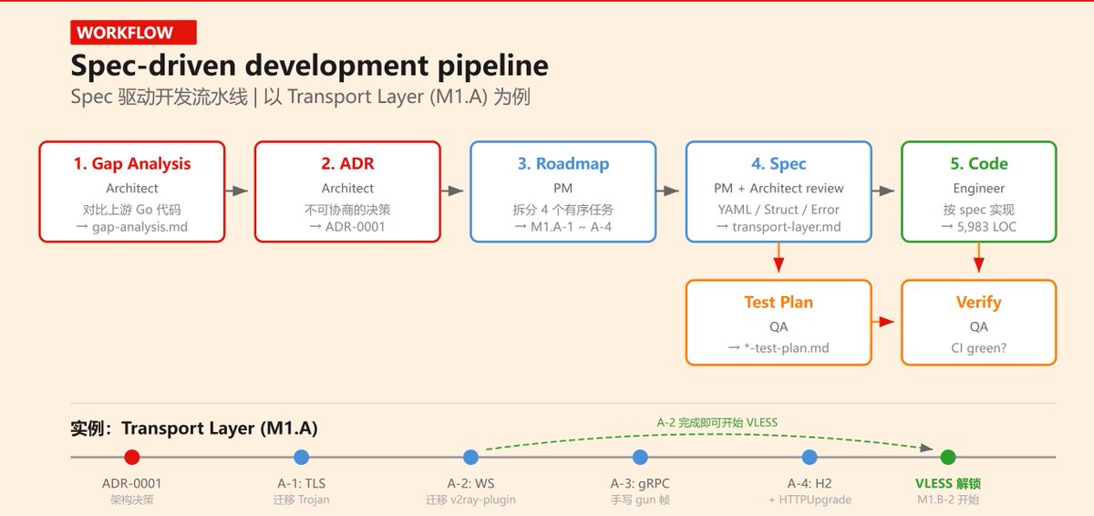Select the '2. ADR' step card
1094x516 pixels.
[x=347, y=191]
